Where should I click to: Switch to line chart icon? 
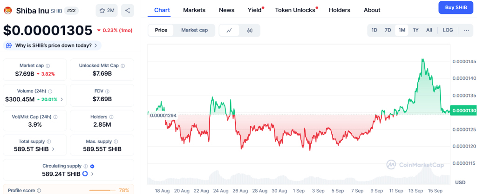229,30
